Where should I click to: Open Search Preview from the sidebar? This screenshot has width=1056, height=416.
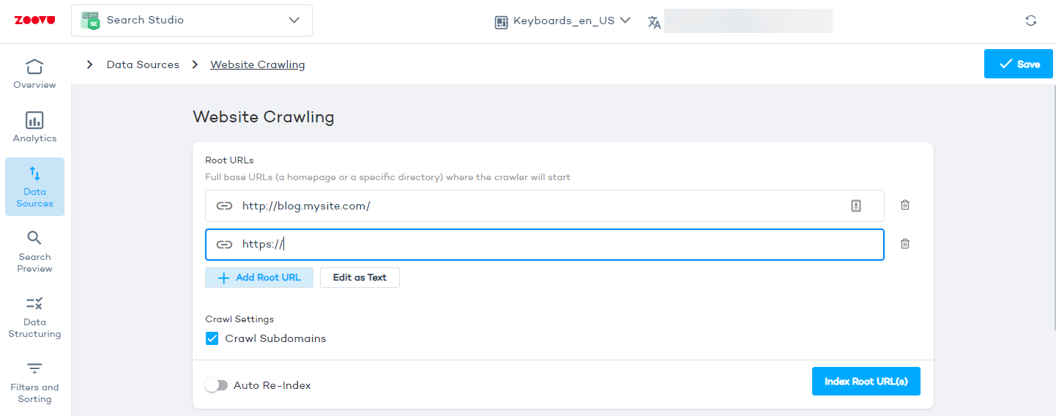coord(34,251)
